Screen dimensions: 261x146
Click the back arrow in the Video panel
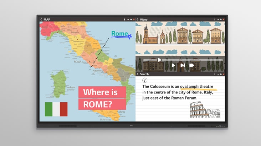click(138, 20)
